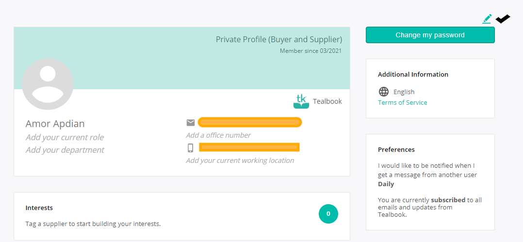
Task: Click the Tealbook book logo icon
Action: [x=301, y=101]
